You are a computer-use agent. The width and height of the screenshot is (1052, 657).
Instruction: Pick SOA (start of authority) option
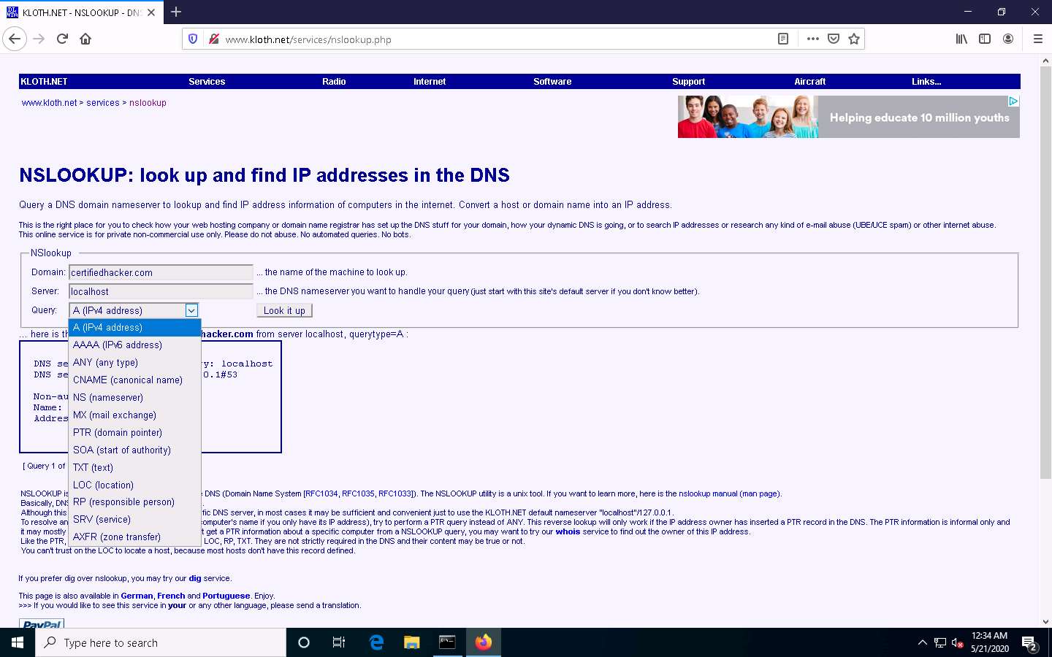(x=134, y=450)
